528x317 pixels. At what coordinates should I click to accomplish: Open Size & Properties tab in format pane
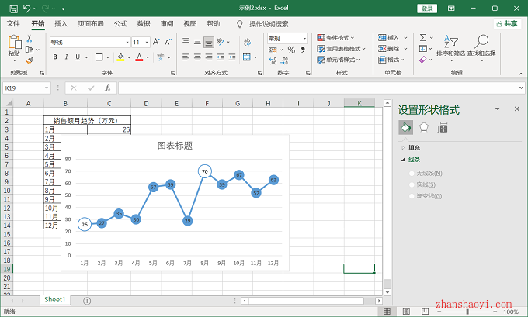tap(442, 128)
